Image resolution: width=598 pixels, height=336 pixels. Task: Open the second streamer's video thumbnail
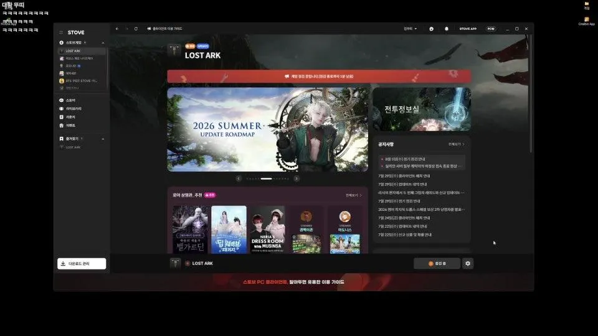point(344,244)
